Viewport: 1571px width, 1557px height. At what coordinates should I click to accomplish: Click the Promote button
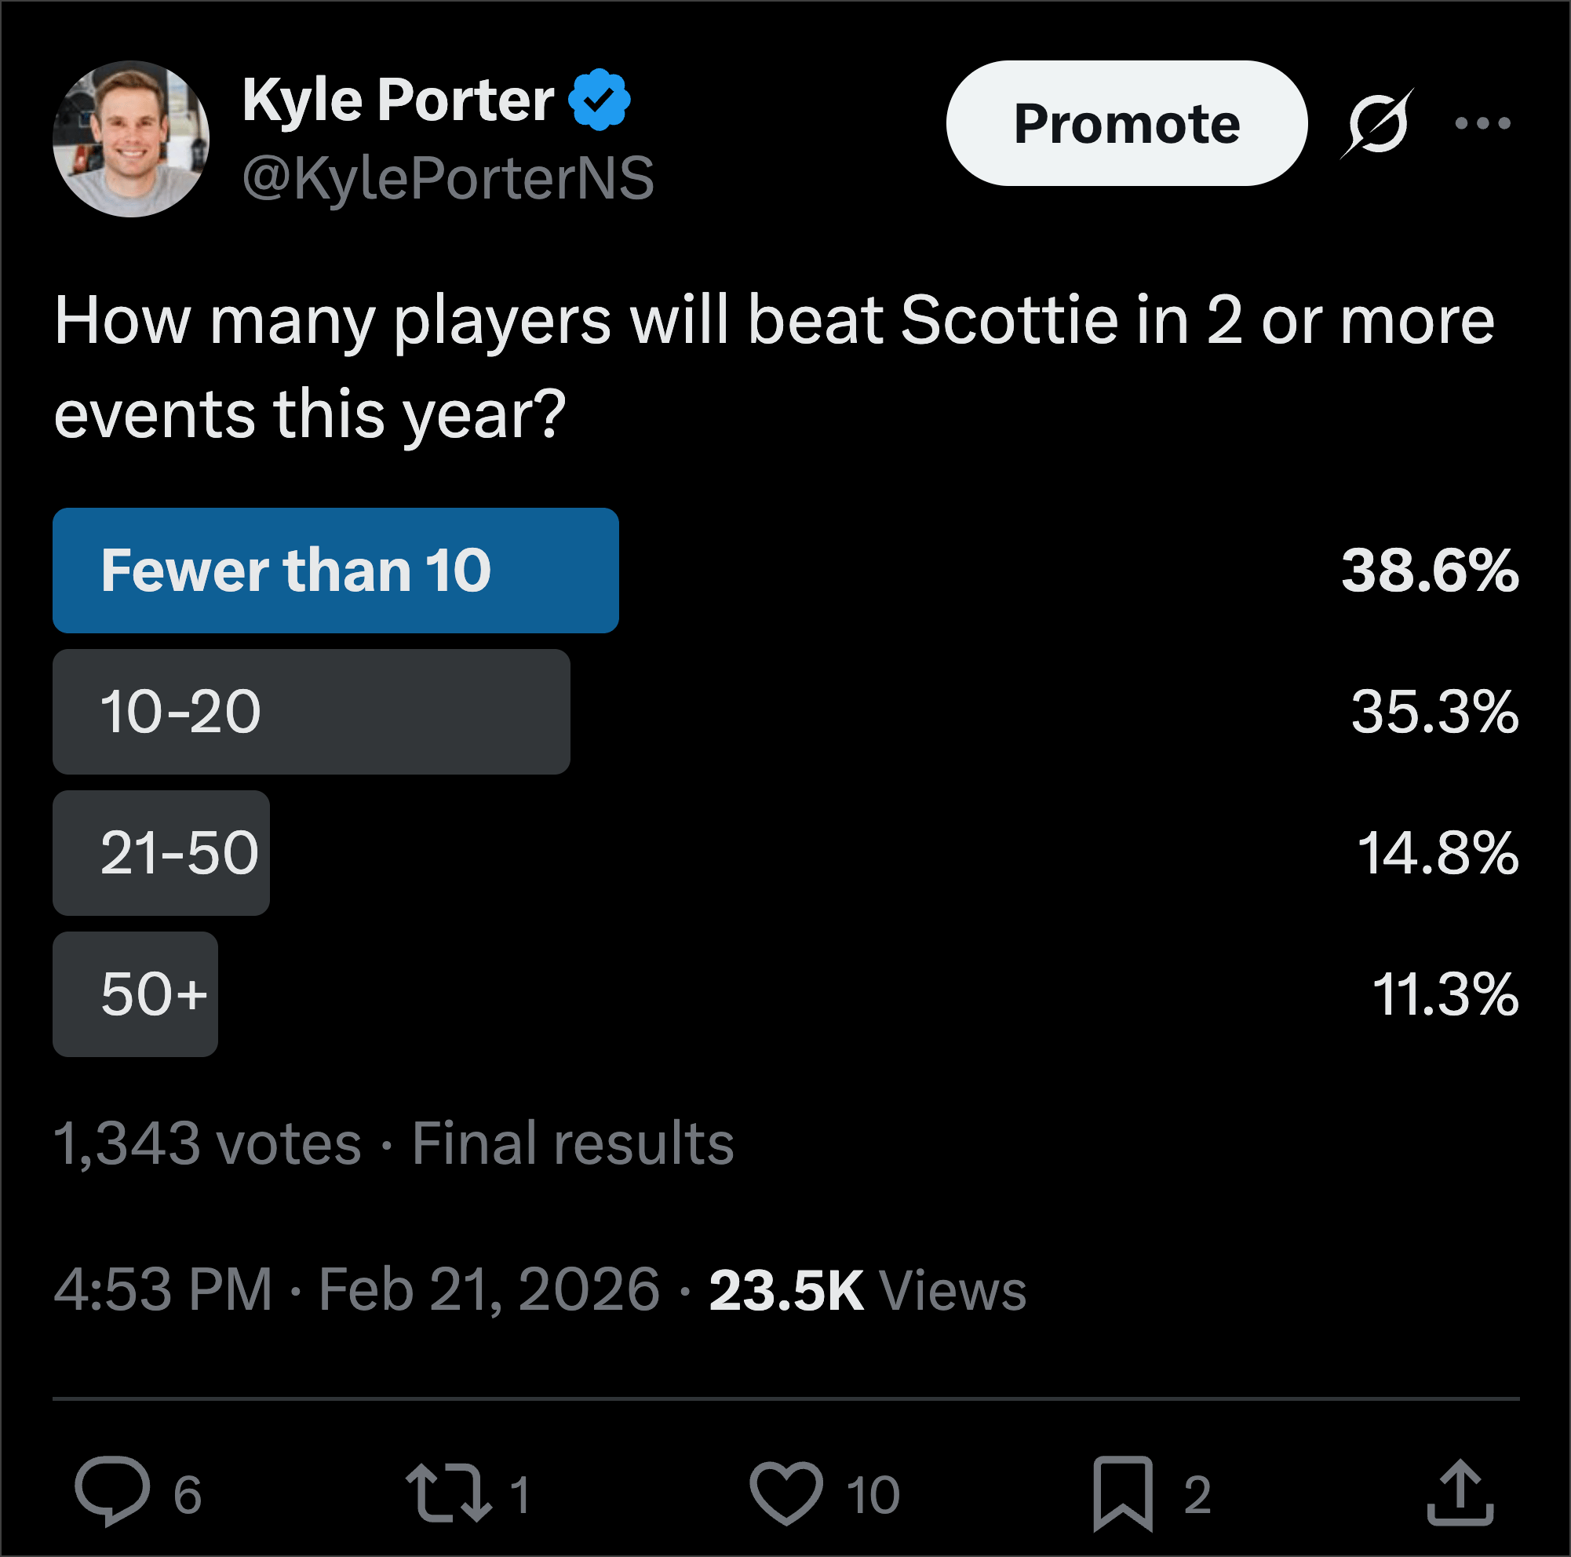1126,123
